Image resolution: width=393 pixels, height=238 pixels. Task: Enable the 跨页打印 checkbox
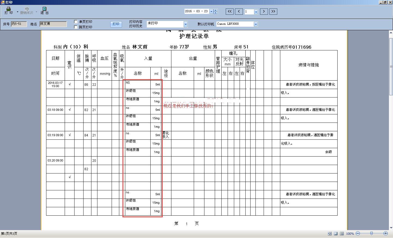coord(76,27)
